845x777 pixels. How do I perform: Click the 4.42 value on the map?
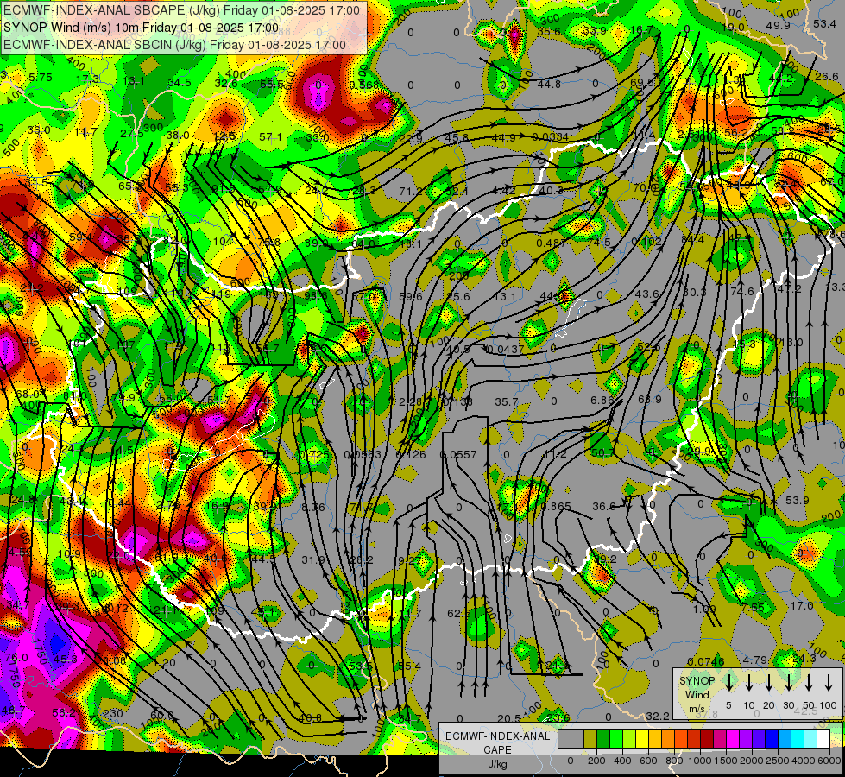point(504,190)
